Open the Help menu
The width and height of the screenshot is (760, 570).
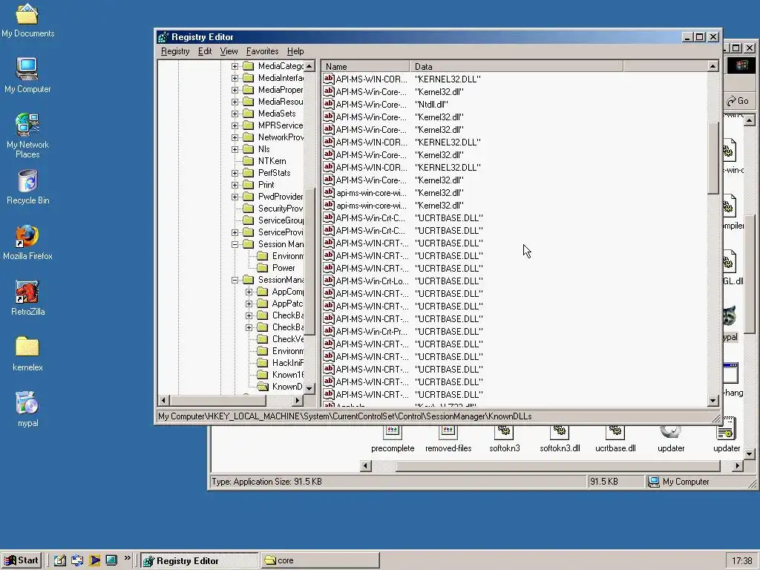click(x=295, y=51)
